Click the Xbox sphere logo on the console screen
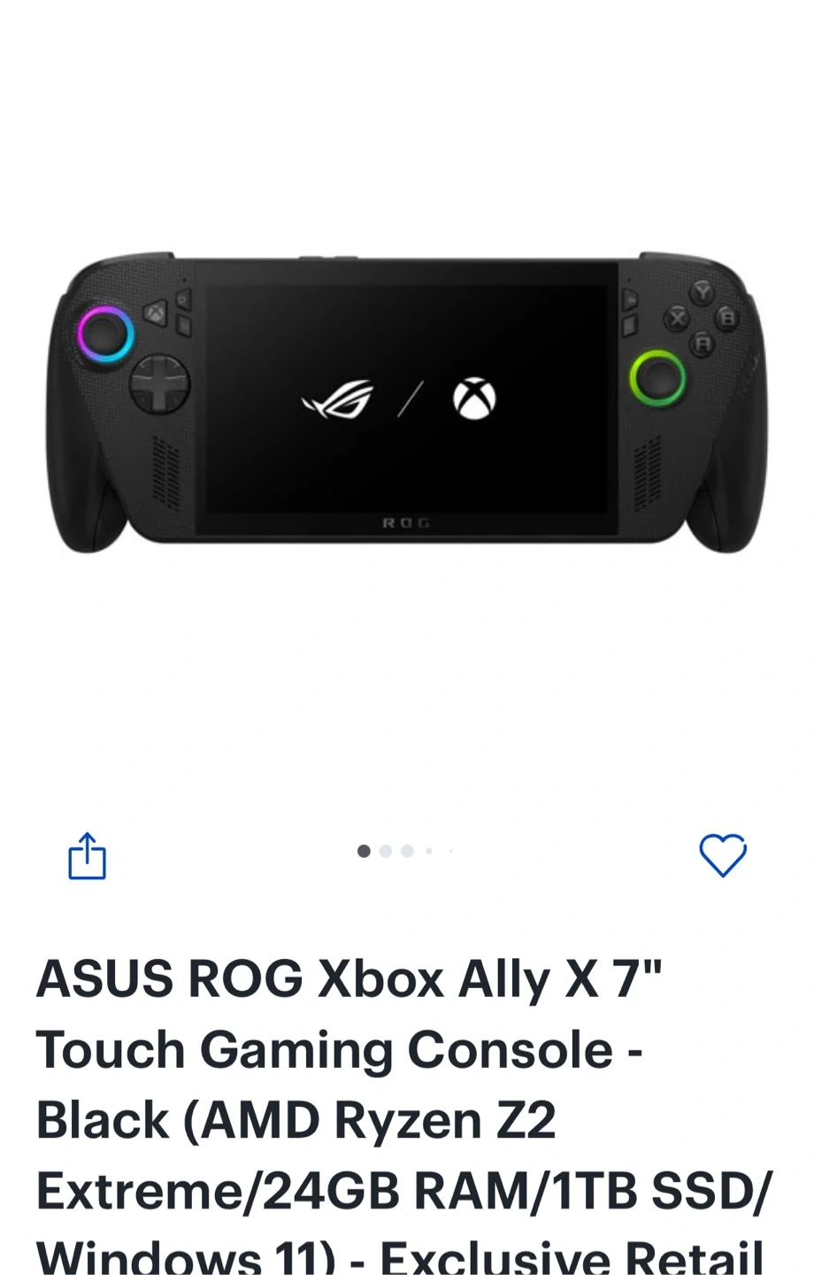This screenshot has width=814, height=1275. click(x=474, y=398)
